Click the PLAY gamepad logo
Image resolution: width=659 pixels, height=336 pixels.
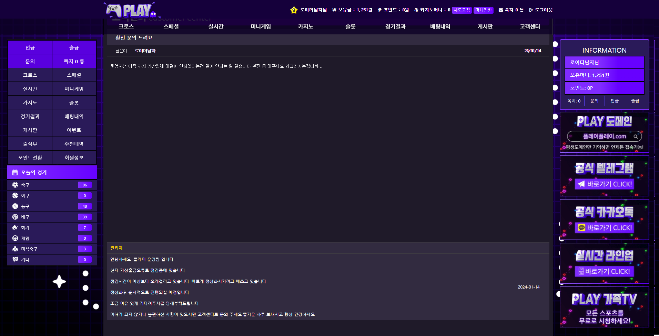(131, 10)
